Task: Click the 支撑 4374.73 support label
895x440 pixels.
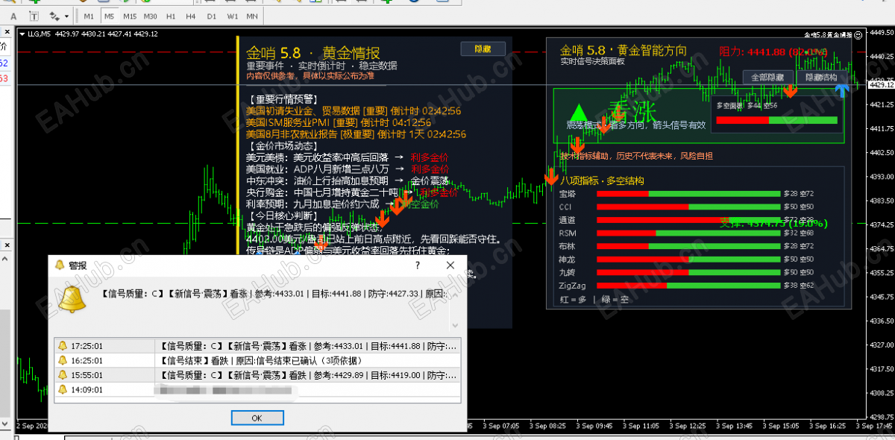Action: click(x=773, y=223)
